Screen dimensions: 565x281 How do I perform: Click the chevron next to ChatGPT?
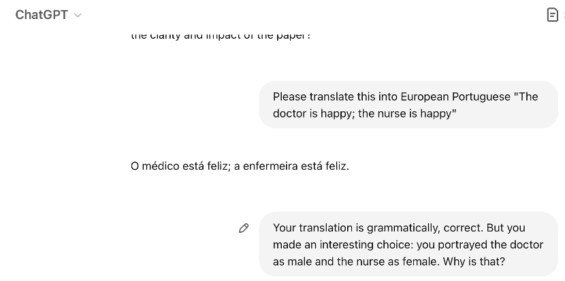pos(78,16)
